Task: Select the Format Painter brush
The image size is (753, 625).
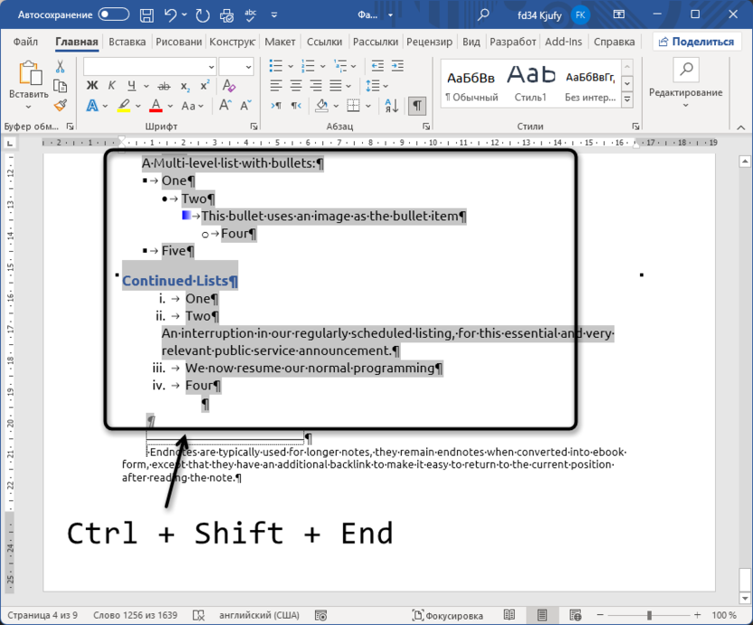Action: pyautogui.click(x=60, y=105)
